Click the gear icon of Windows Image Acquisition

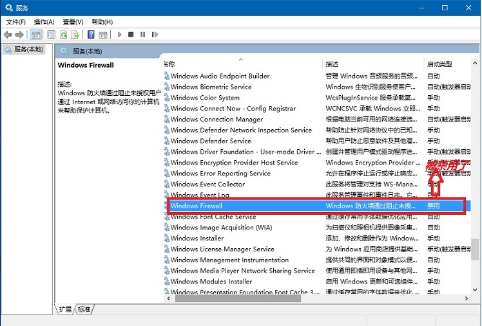[167, 227]
